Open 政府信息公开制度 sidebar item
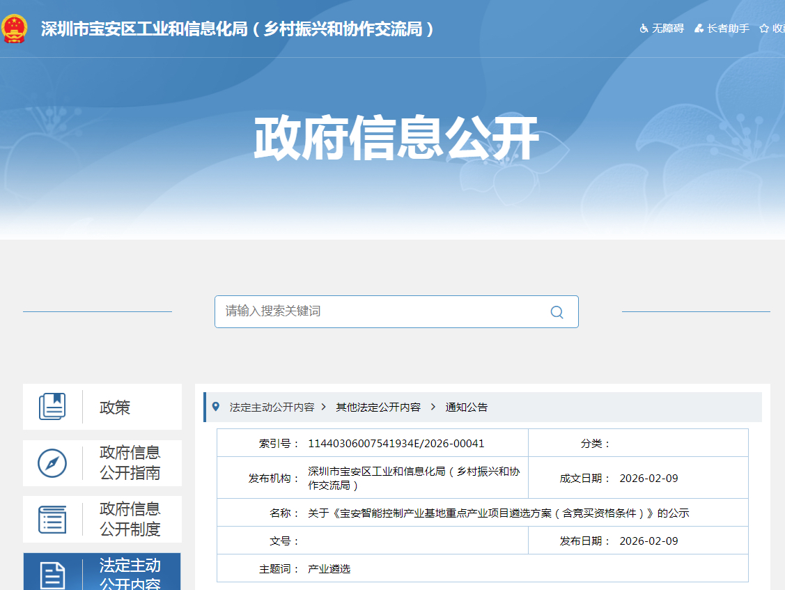This screenshot has width=785, height=590. [x=102, y=519]
